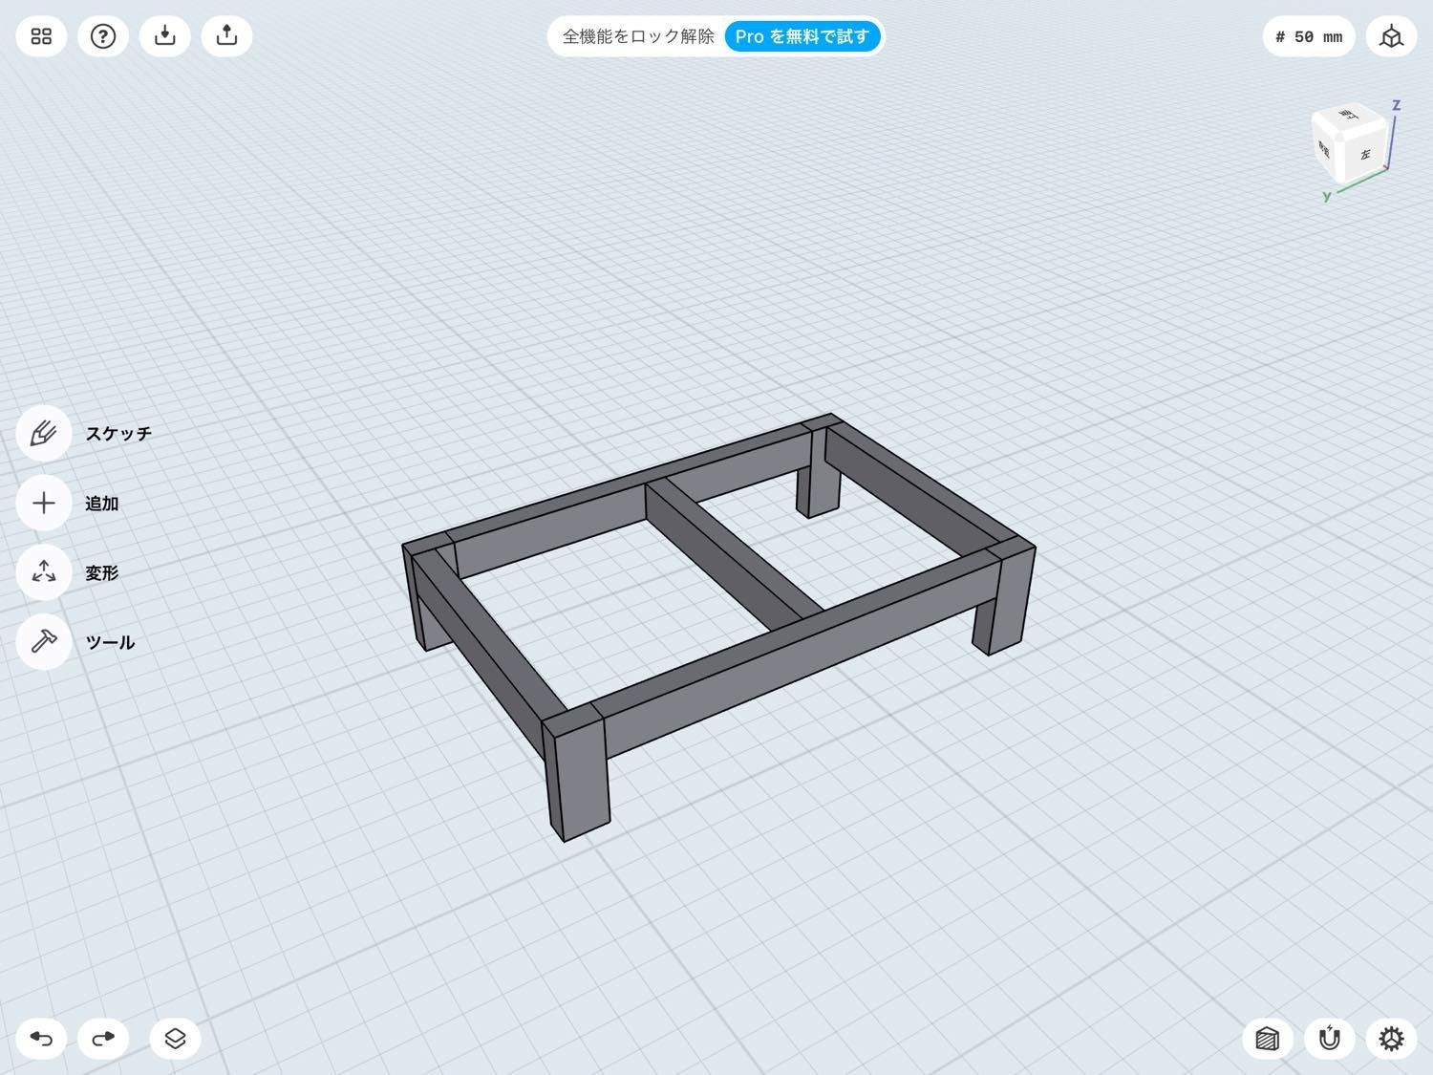Open the 50 mm grid size setting
This screenshot has height=1075, width=1433.
(x=1309, y=36)
